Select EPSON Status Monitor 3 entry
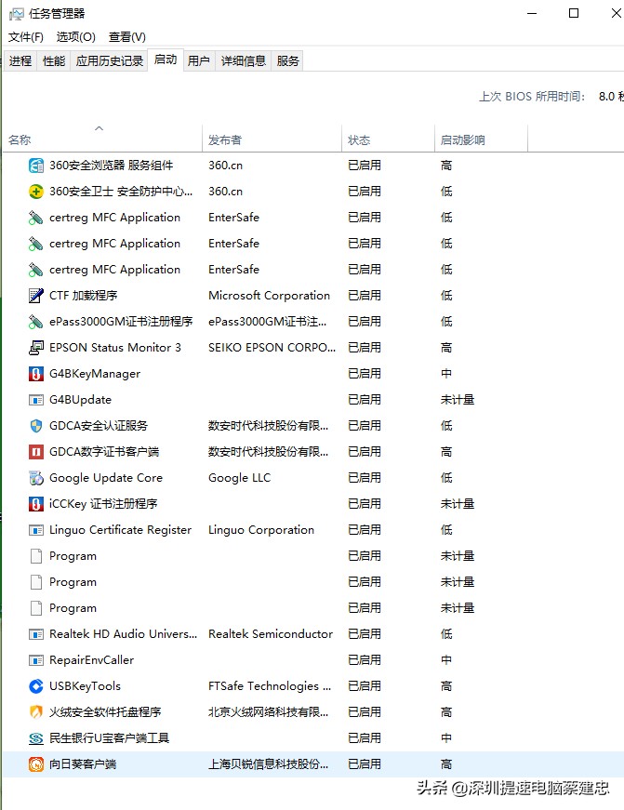 115,348
